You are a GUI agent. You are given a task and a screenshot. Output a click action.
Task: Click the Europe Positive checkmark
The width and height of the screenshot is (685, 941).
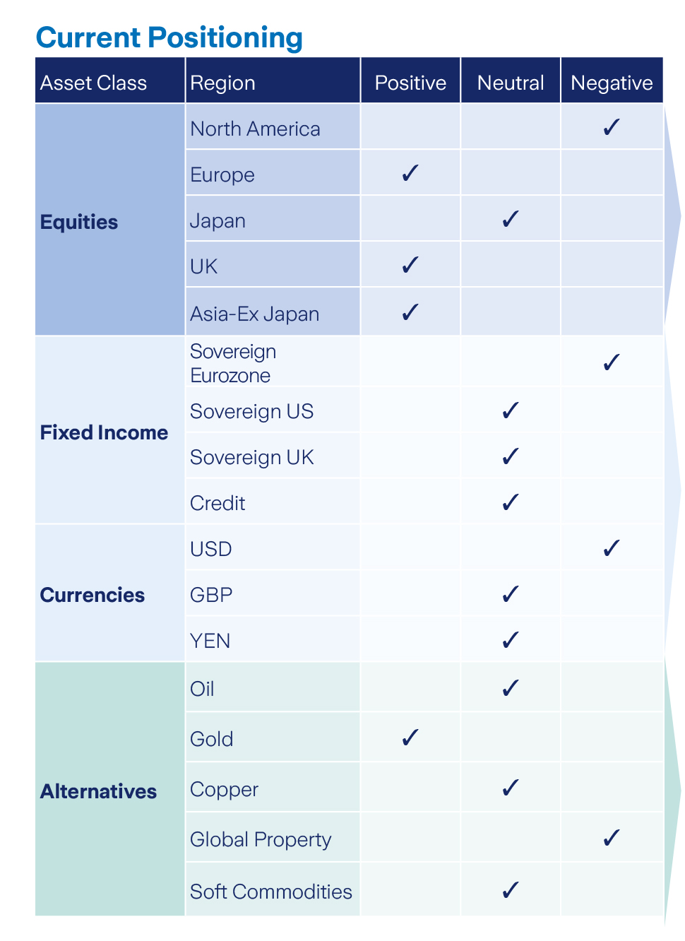click(410, 173)
